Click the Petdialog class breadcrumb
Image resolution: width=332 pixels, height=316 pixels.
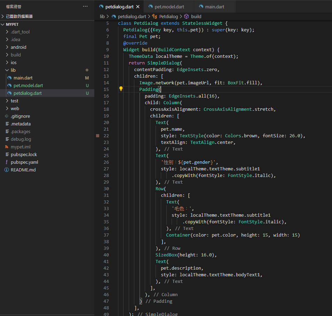(168, 16)
